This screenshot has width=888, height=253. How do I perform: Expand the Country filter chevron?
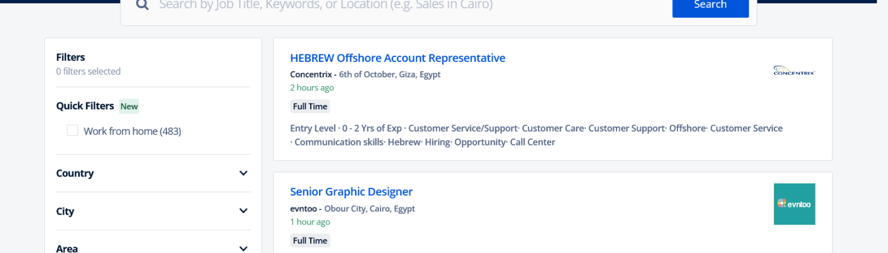pyautogui.click(x=243, y=173)
